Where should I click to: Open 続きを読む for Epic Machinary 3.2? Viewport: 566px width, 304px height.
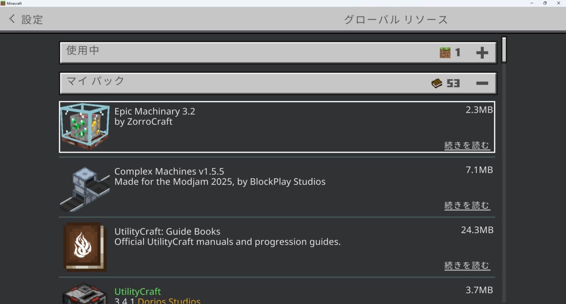click(467, 145)
